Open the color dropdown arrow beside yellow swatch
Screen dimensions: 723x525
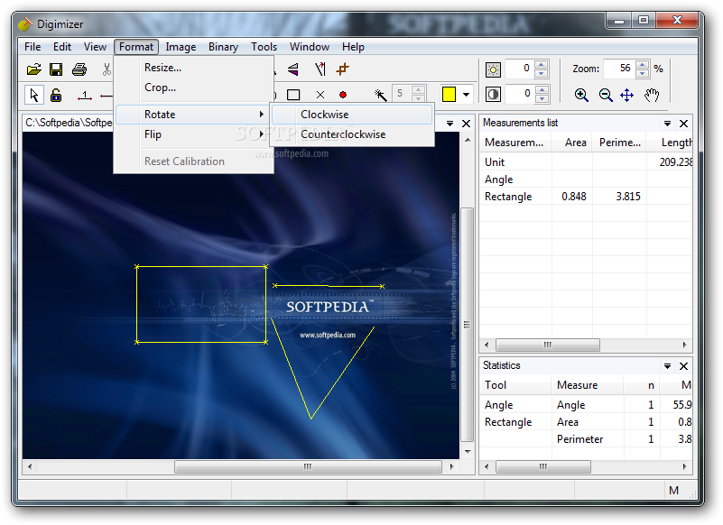click(x=466, y=95)
